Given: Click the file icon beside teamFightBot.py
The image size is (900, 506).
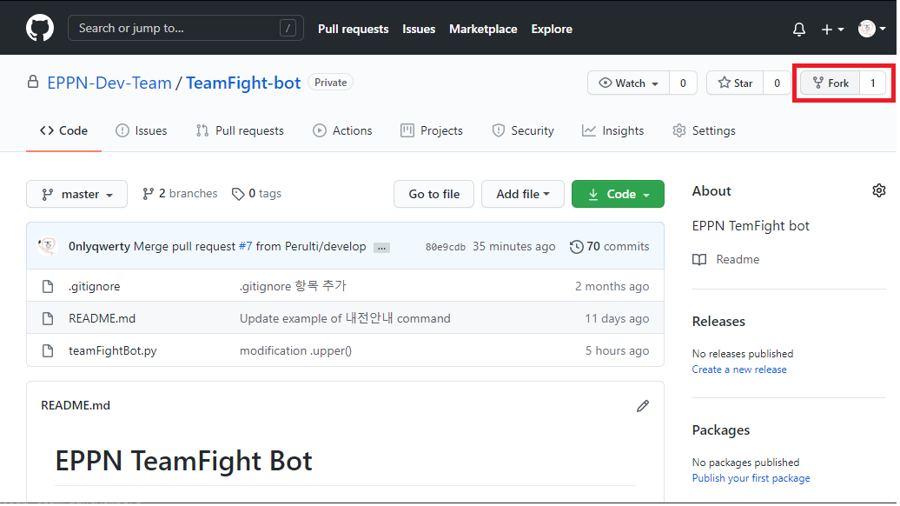Looking at the screenshot, I should coord(48,350).
